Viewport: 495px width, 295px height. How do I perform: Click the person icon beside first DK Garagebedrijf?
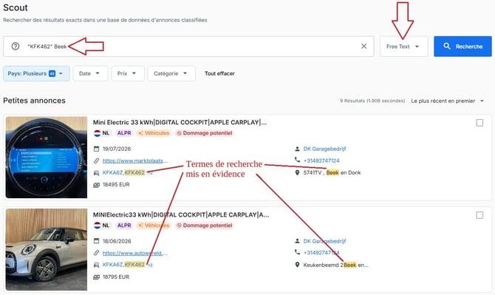[297, 149]
